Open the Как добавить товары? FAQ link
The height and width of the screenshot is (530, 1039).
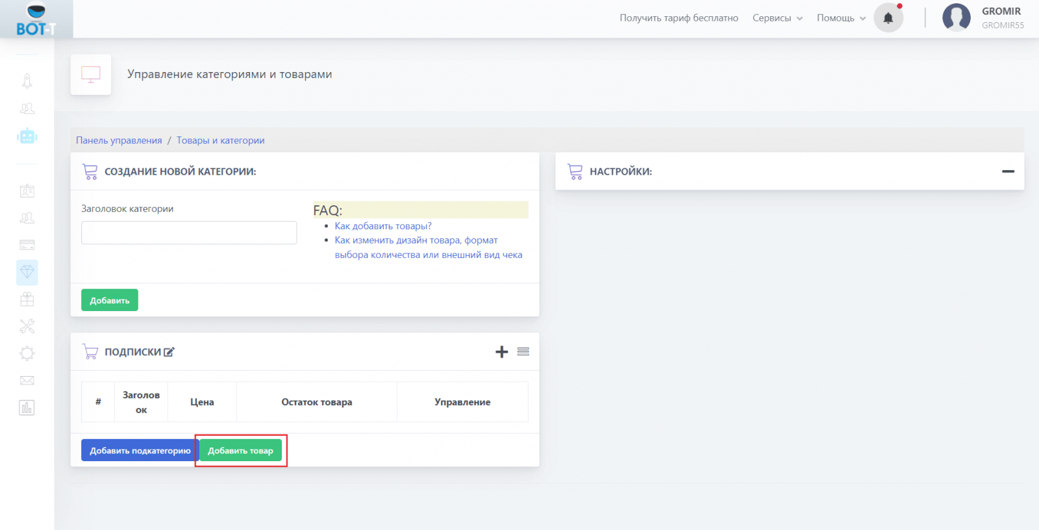(x=383, y=226)
